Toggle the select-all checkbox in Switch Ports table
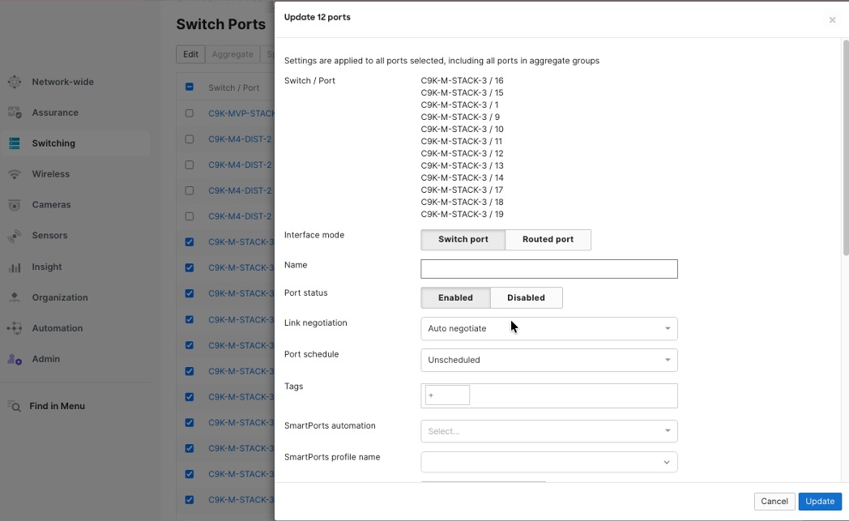This screenshot has height=521, width=849. (189, 87)
